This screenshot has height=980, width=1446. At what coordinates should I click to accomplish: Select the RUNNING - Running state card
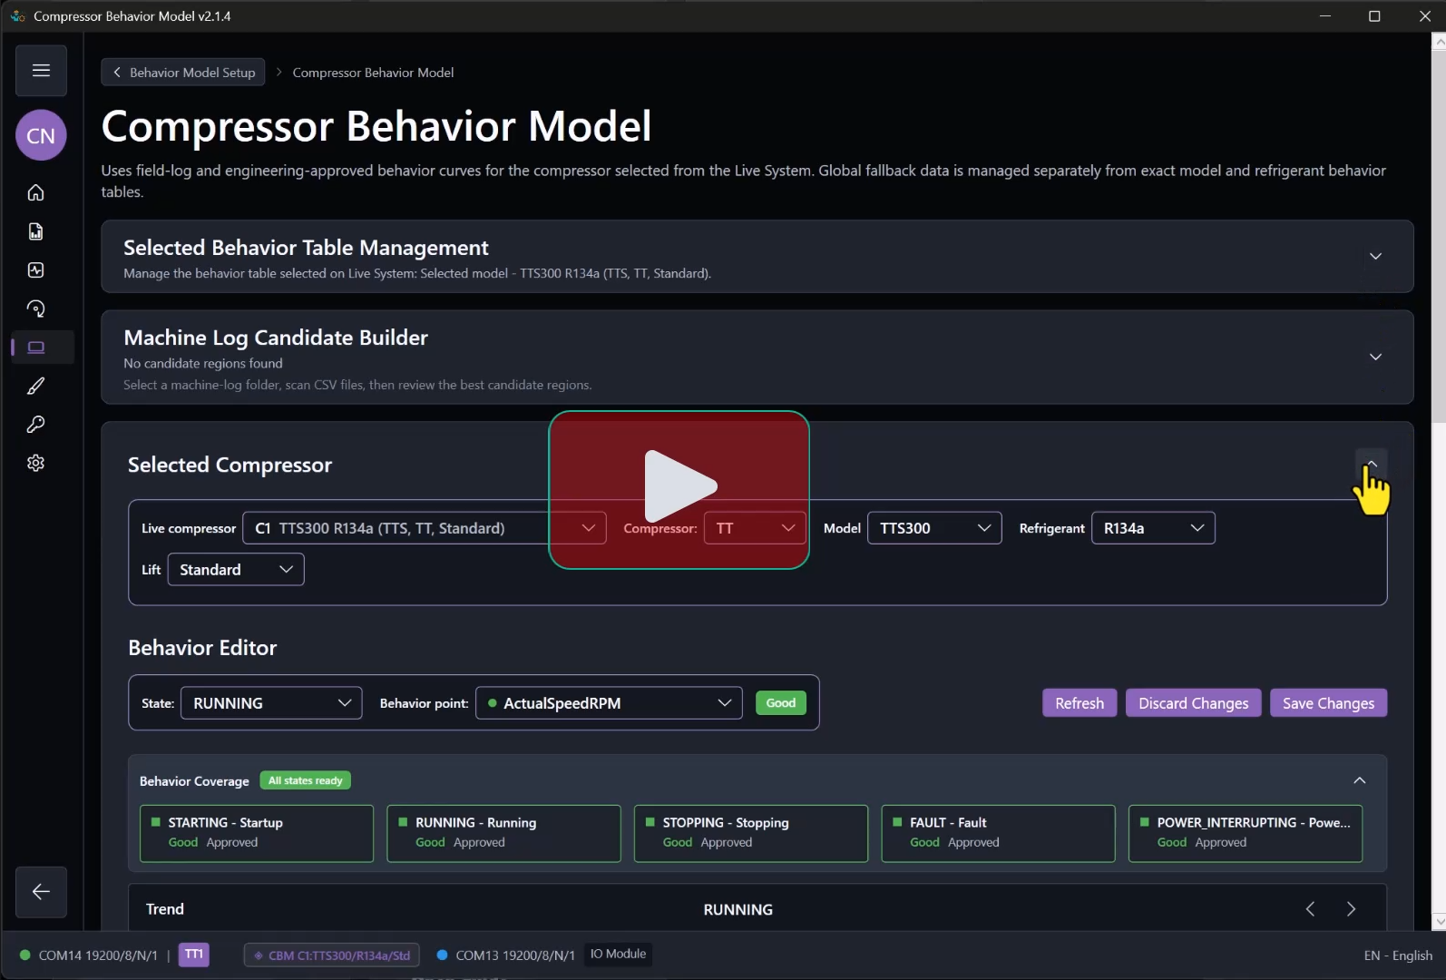tap(503, 833)
